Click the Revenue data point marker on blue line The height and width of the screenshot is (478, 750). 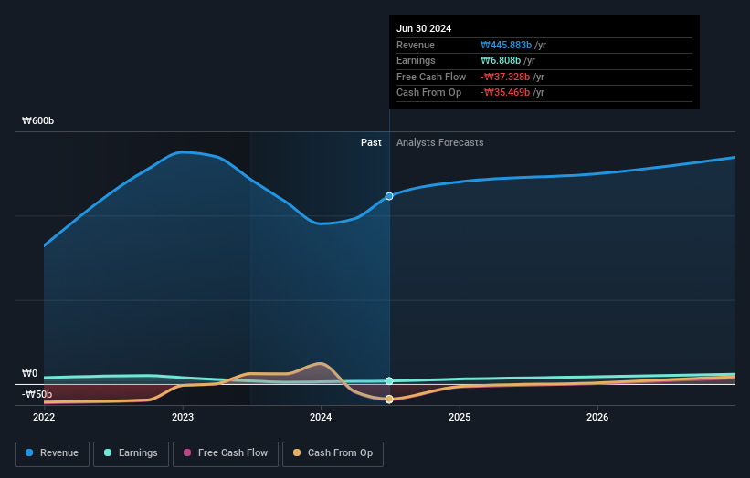(389, 196)
